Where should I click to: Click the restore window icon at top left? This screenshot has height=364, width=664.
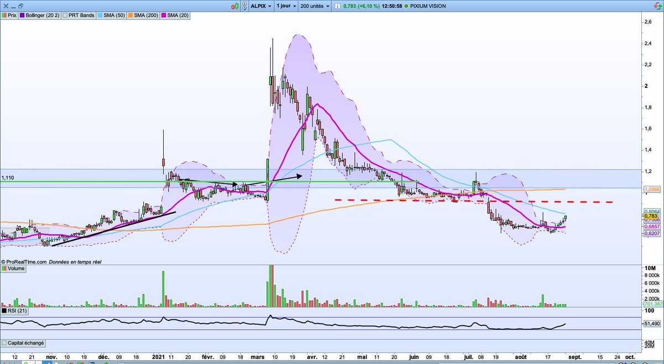coord(20,5)
